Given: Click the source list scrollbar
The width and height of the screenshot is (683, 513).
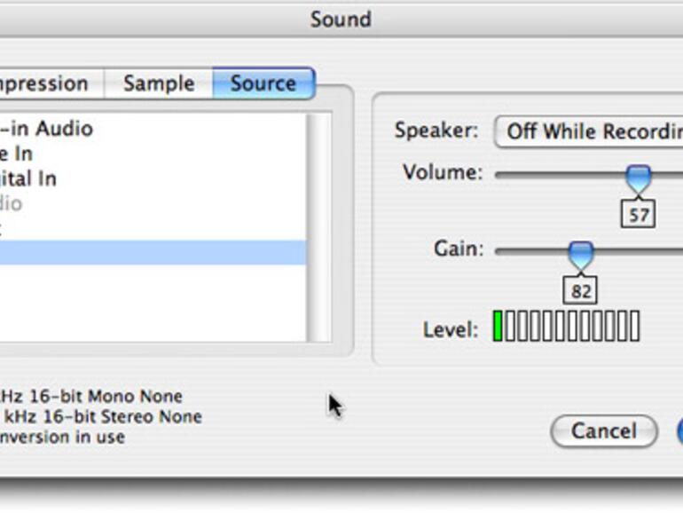Looking at the screenshot, I should point(318,226).
